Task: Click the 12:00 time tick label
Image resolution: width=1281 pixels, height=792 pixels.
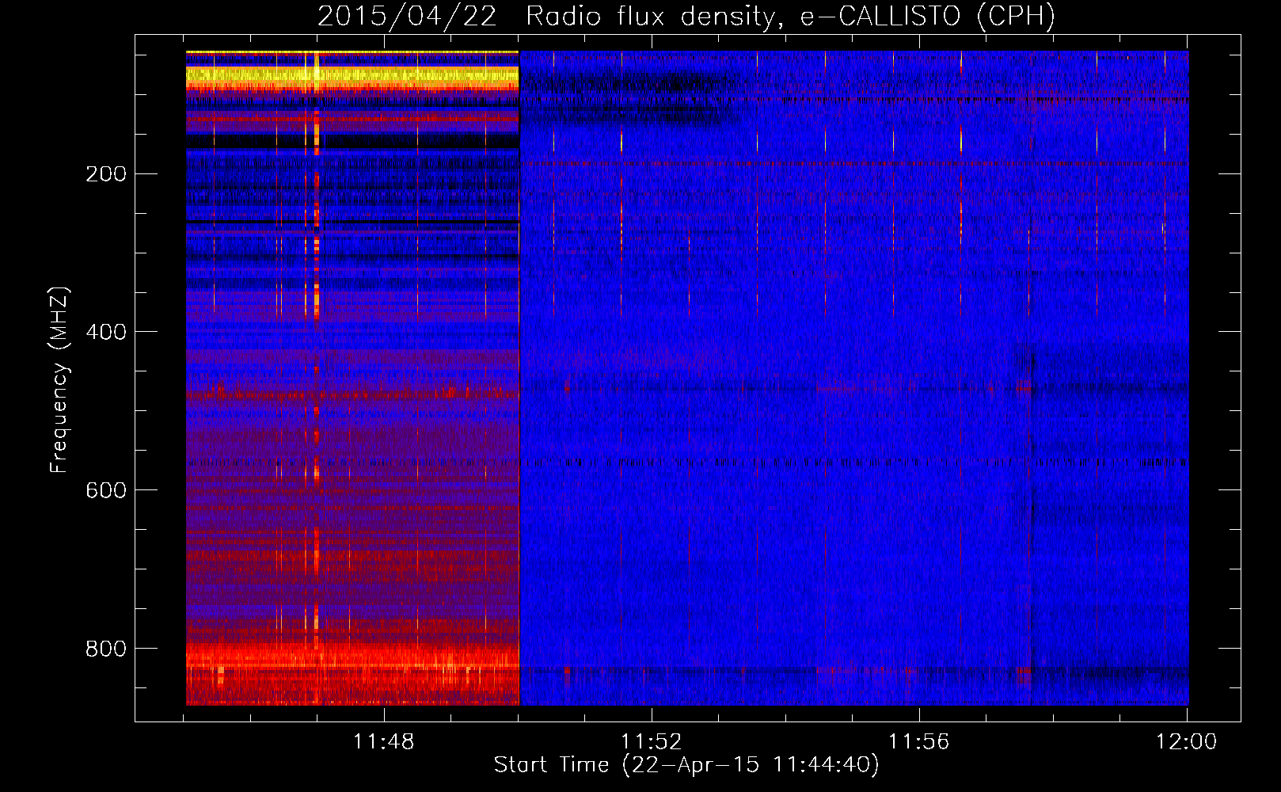Action: click(x=1186, y=741)
